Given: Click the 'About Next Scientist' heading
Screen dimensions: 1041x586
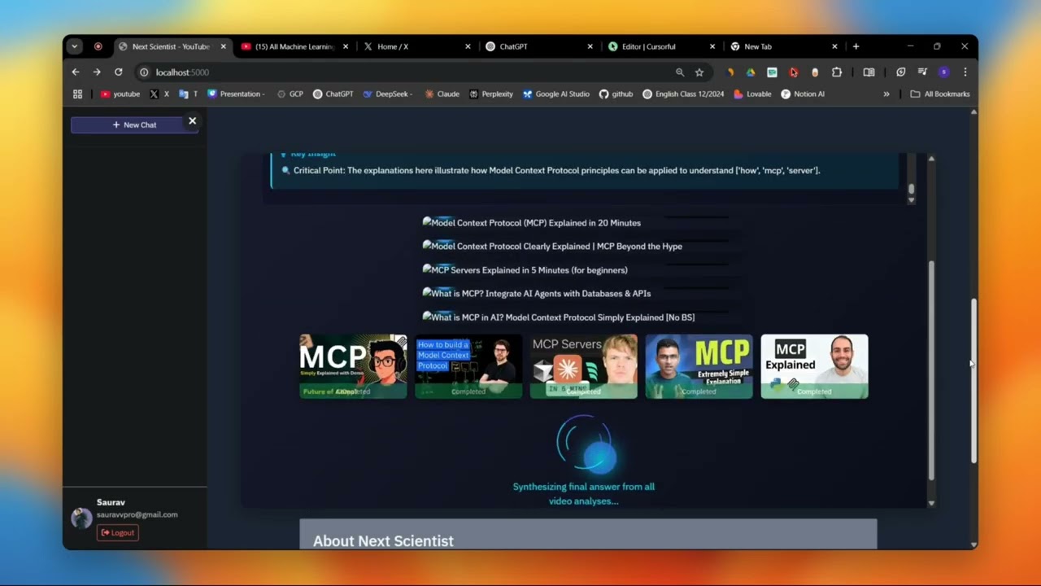Looking at the screenshot, I should tap(383, 541).
